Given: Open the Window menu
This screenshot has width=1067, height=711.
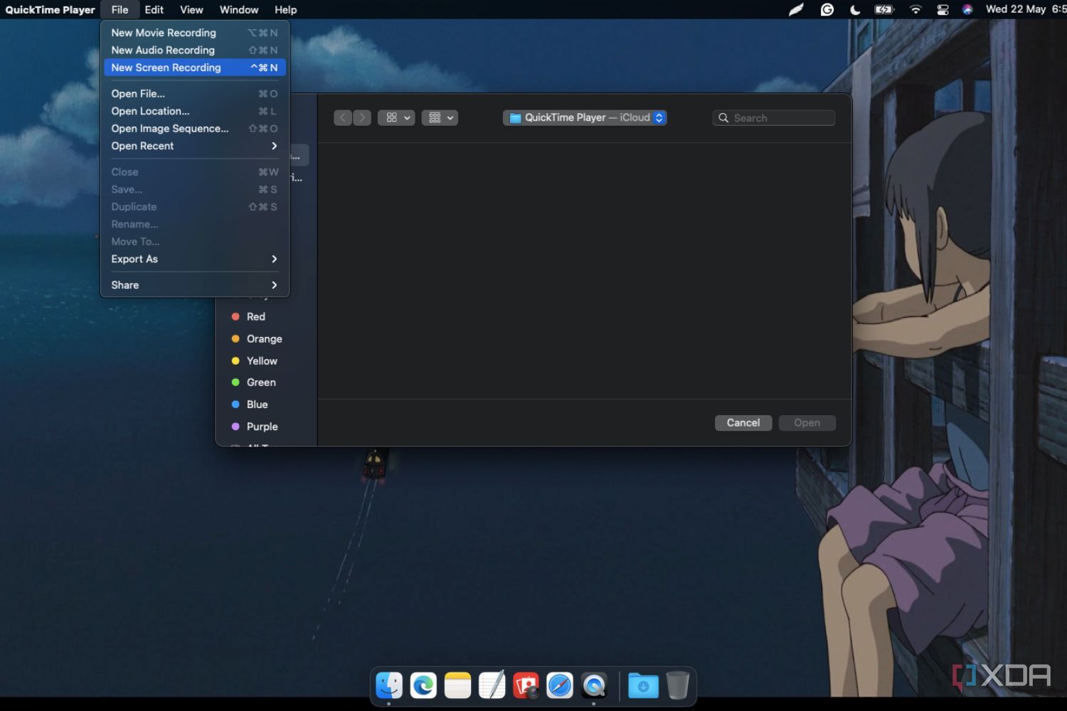Looking at the screenshot, I should [239, 9].
